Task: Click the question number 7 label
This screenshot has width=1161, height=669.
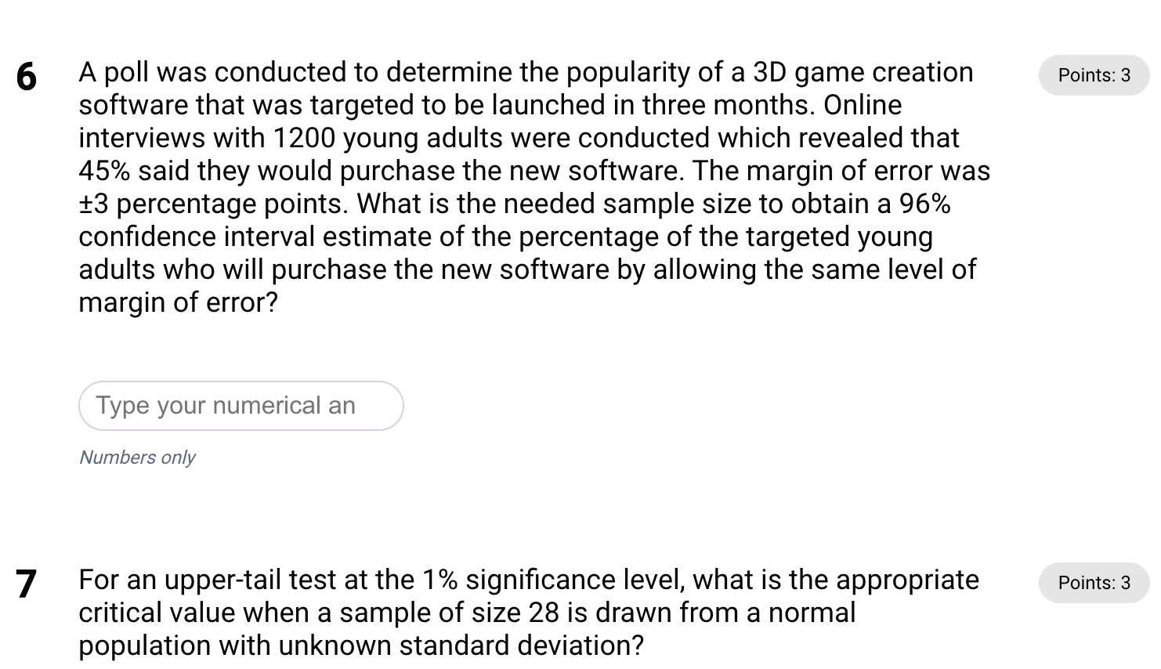Action: pyautogui.click(x=26, y=584)
